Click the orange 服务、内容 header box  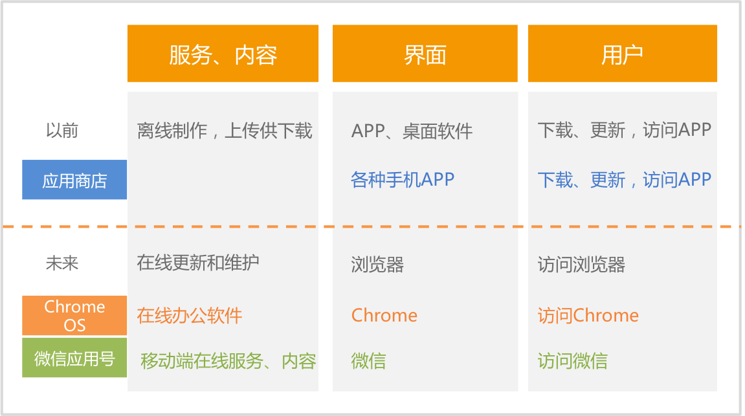[x=223, y=54]
